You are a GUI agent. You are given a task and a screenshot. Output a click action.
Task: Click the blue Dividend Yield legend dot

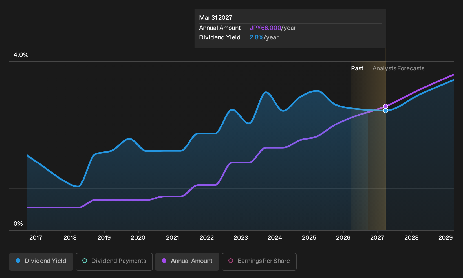[18, 261]
